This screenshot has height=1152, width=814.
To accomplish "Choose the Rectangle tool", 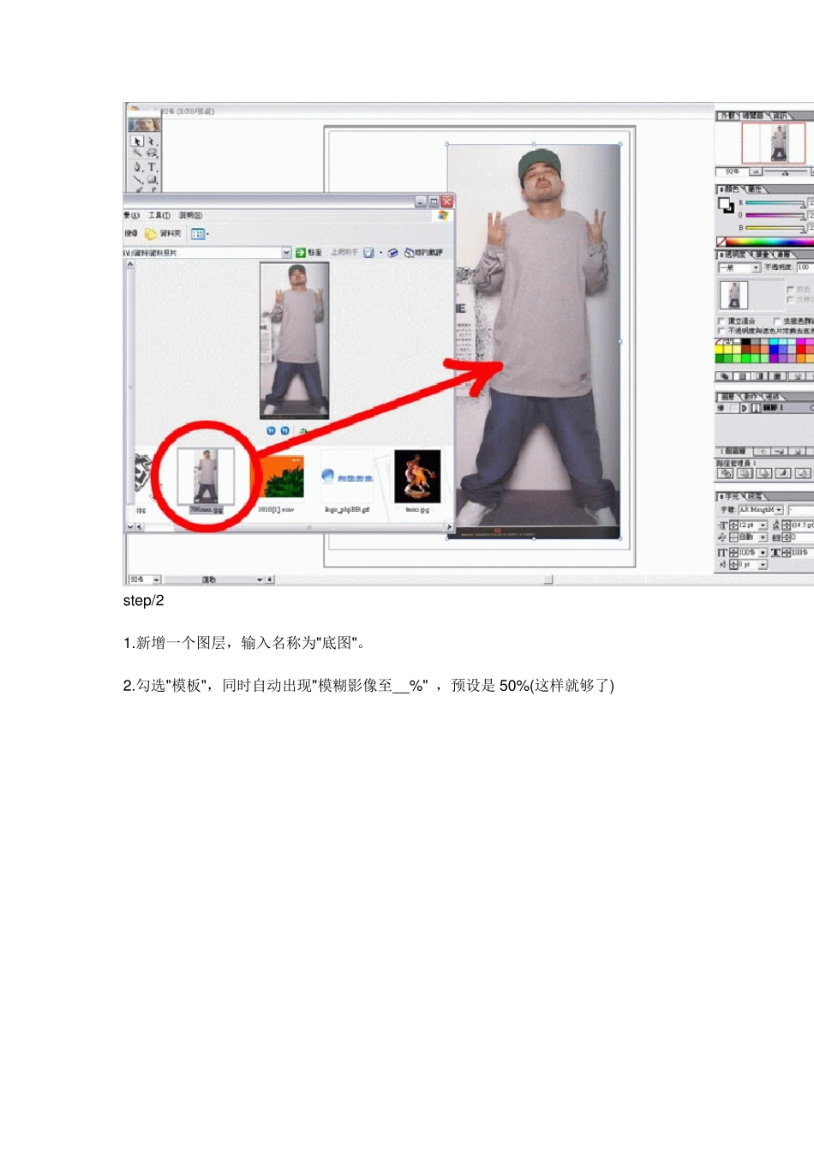I will (152, 180).
